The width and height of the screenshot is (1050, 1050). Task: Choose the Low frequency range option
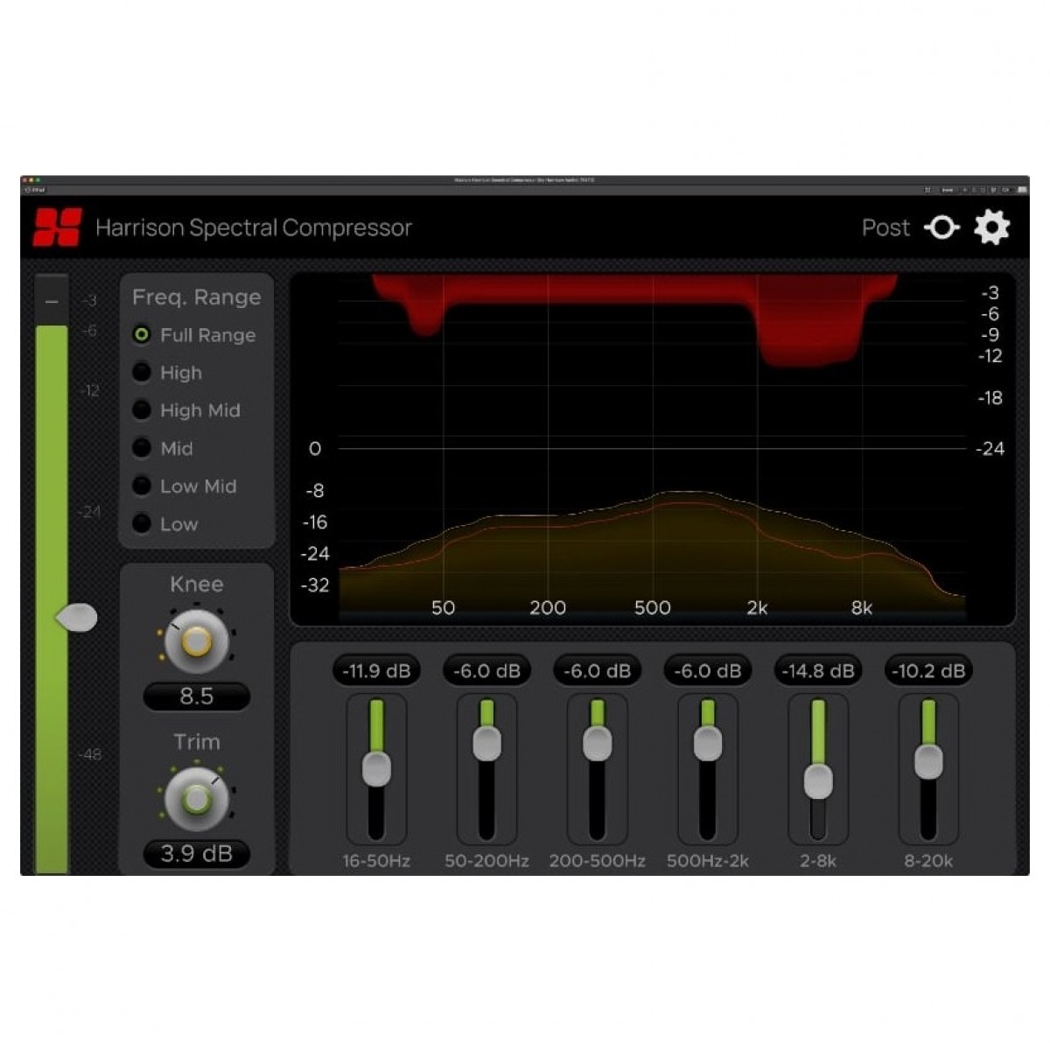[142, 524]
